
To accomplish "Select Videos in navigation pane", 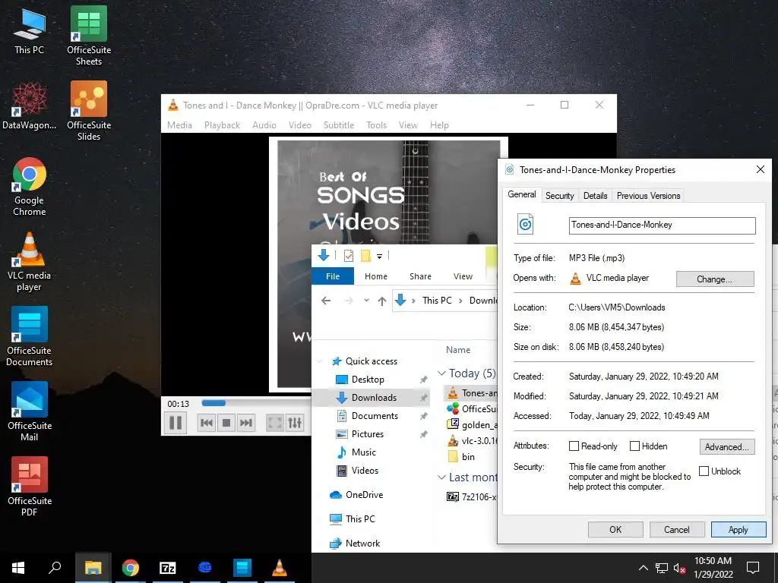I will pyautogui.click(x=365, y=471).
